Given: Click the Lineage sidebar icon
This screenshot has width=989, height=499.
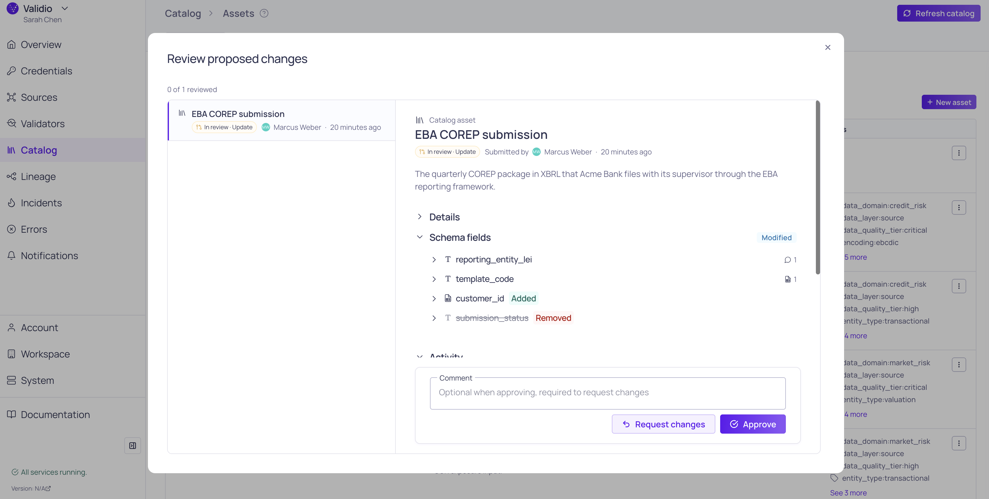Looking at the screenshot, I should (x=11, y=176).
